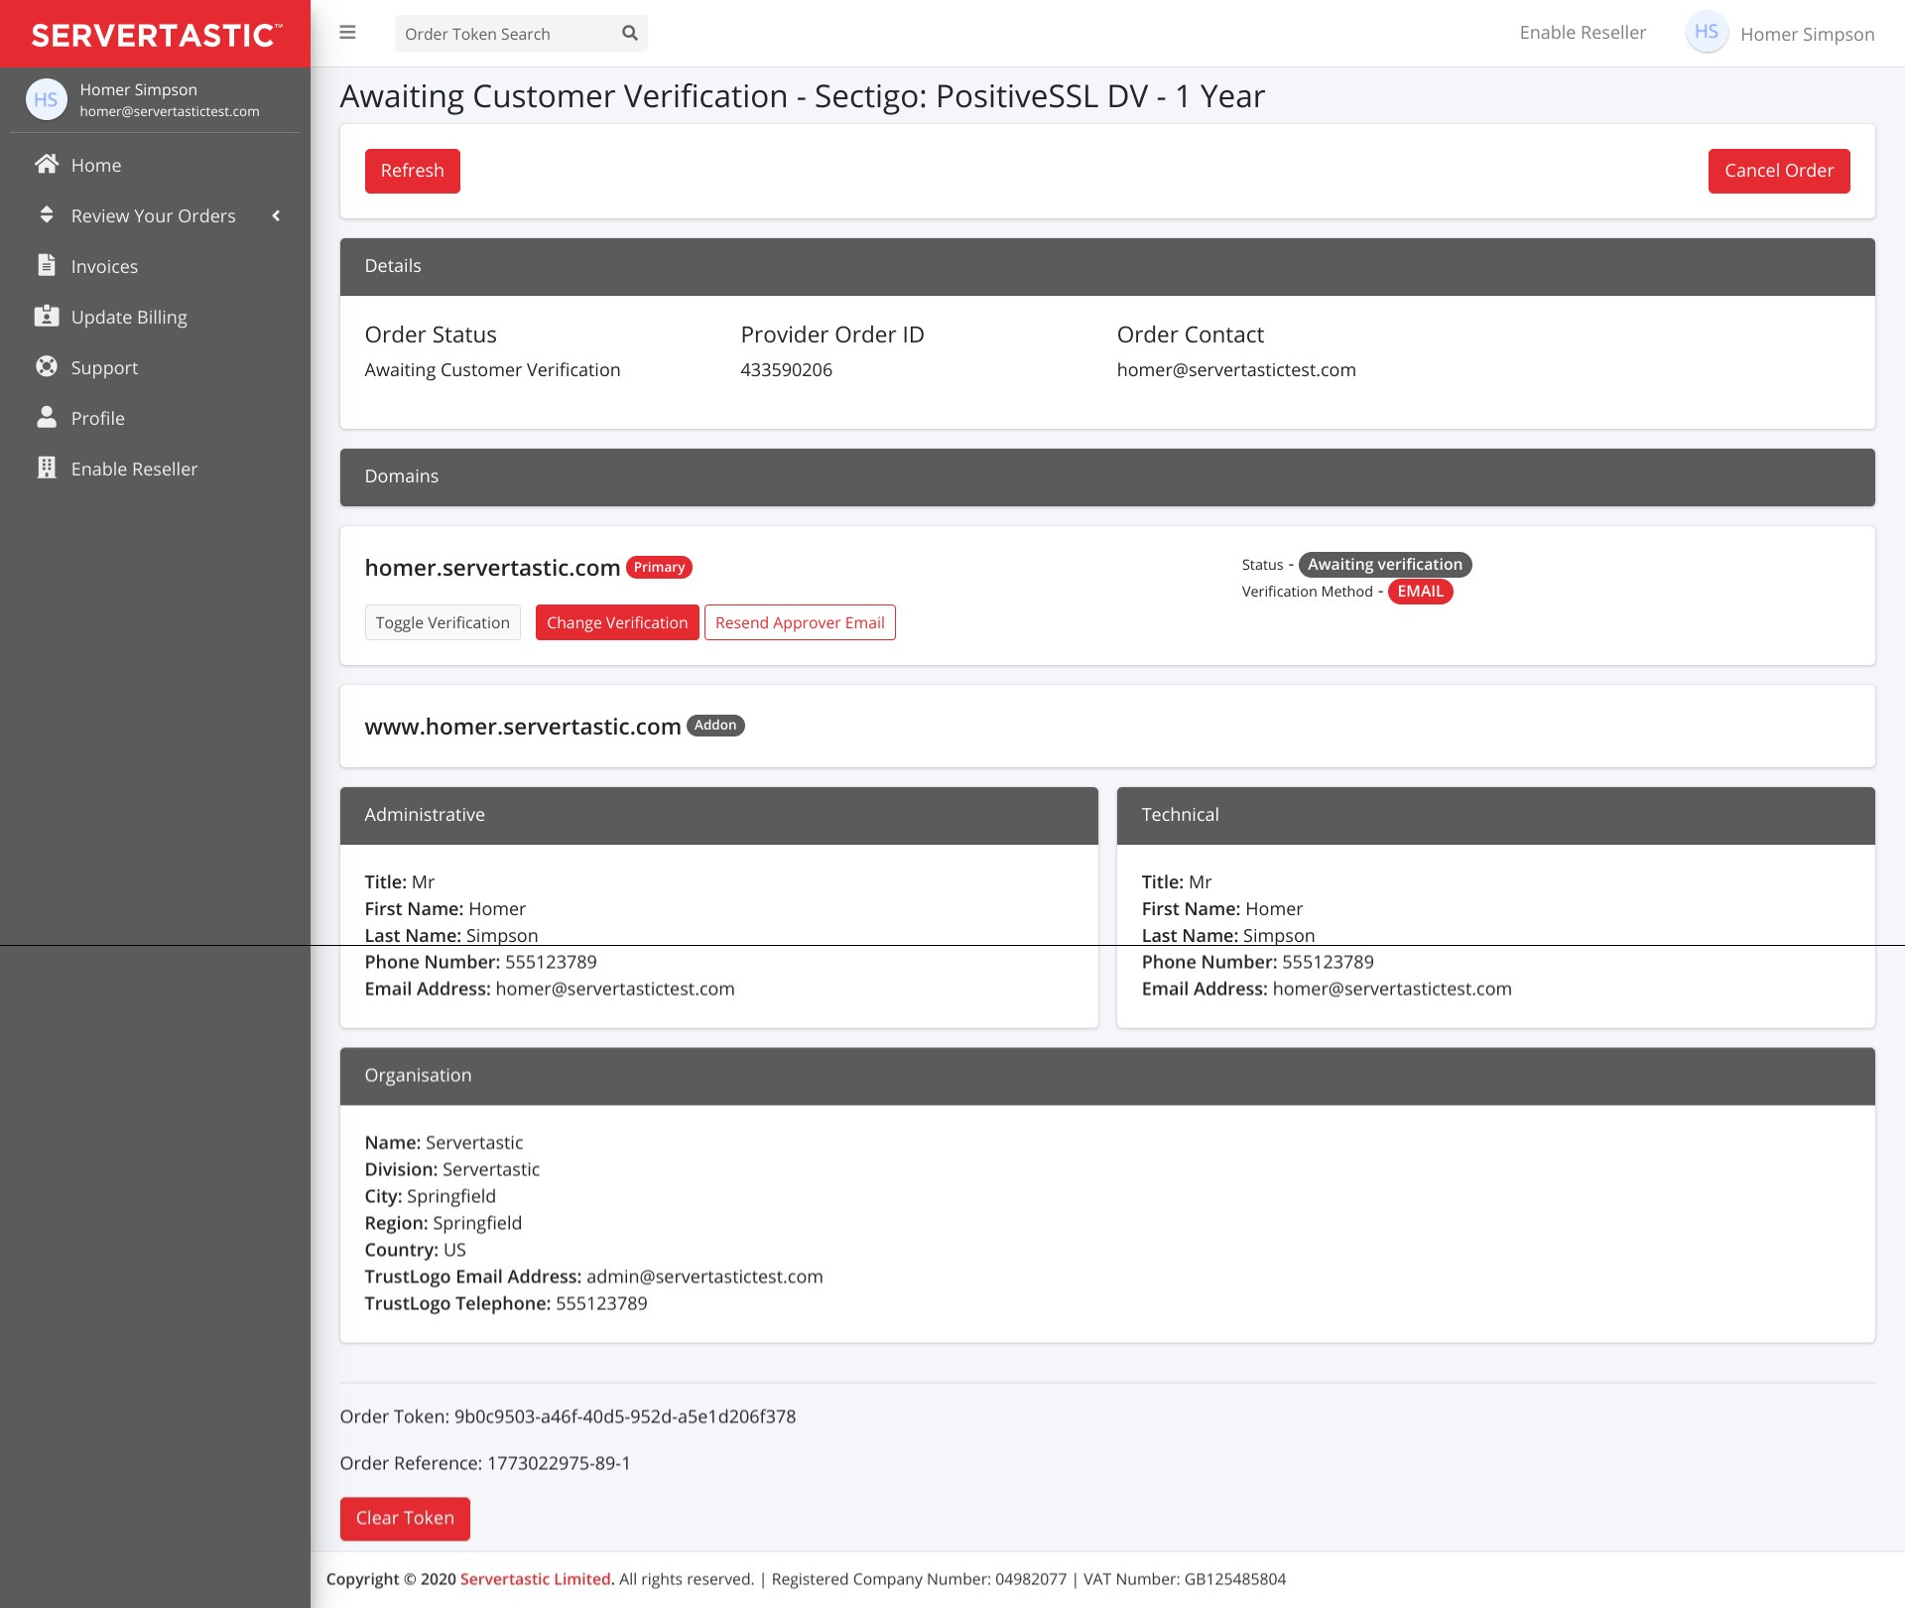Click the hamburger menu icon
The height and width of the screenshot is (1608, 1905).
pyautogui.click(x=347, y=33)
